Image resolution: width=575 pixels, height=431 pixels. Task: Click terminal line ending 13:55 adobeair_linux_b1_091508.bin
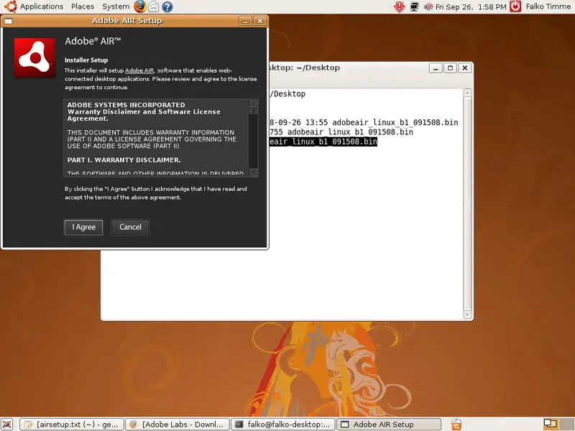pyautogui.click(x=364, y=122)
